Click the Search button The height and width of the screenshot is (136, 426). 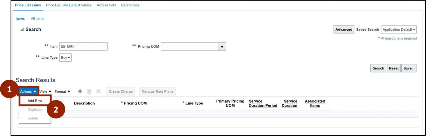tap(378, 68)
